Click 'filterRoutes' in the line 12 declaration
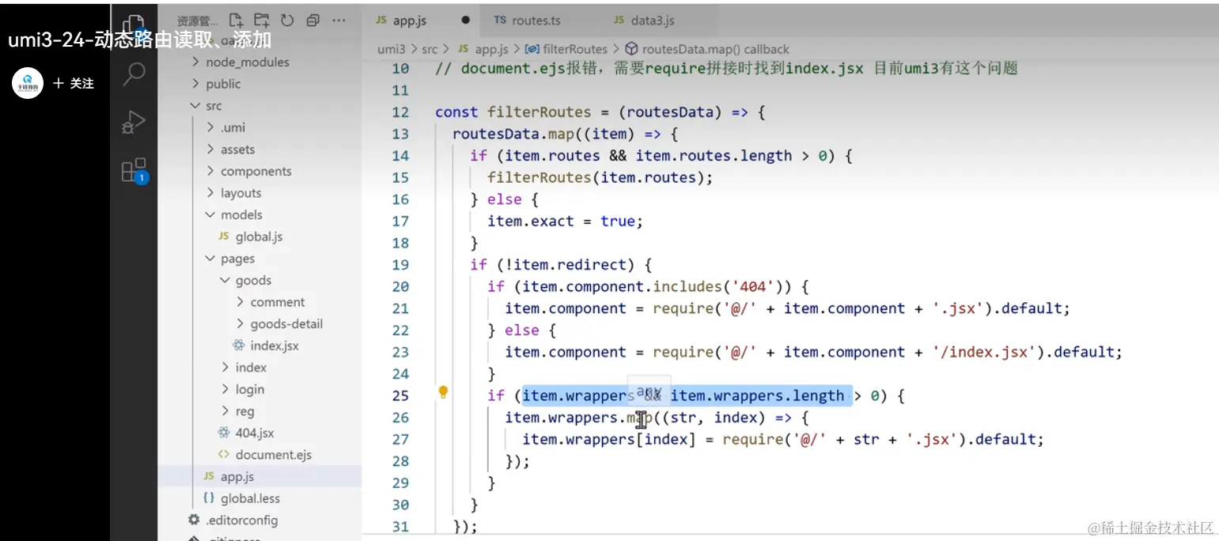 click(539, 112)
